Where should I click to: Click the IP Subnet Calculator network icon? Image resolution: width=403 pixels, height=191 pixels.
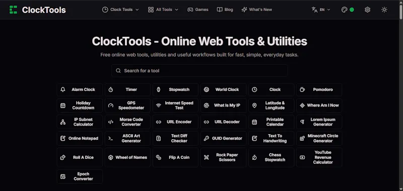pos(62,122)
